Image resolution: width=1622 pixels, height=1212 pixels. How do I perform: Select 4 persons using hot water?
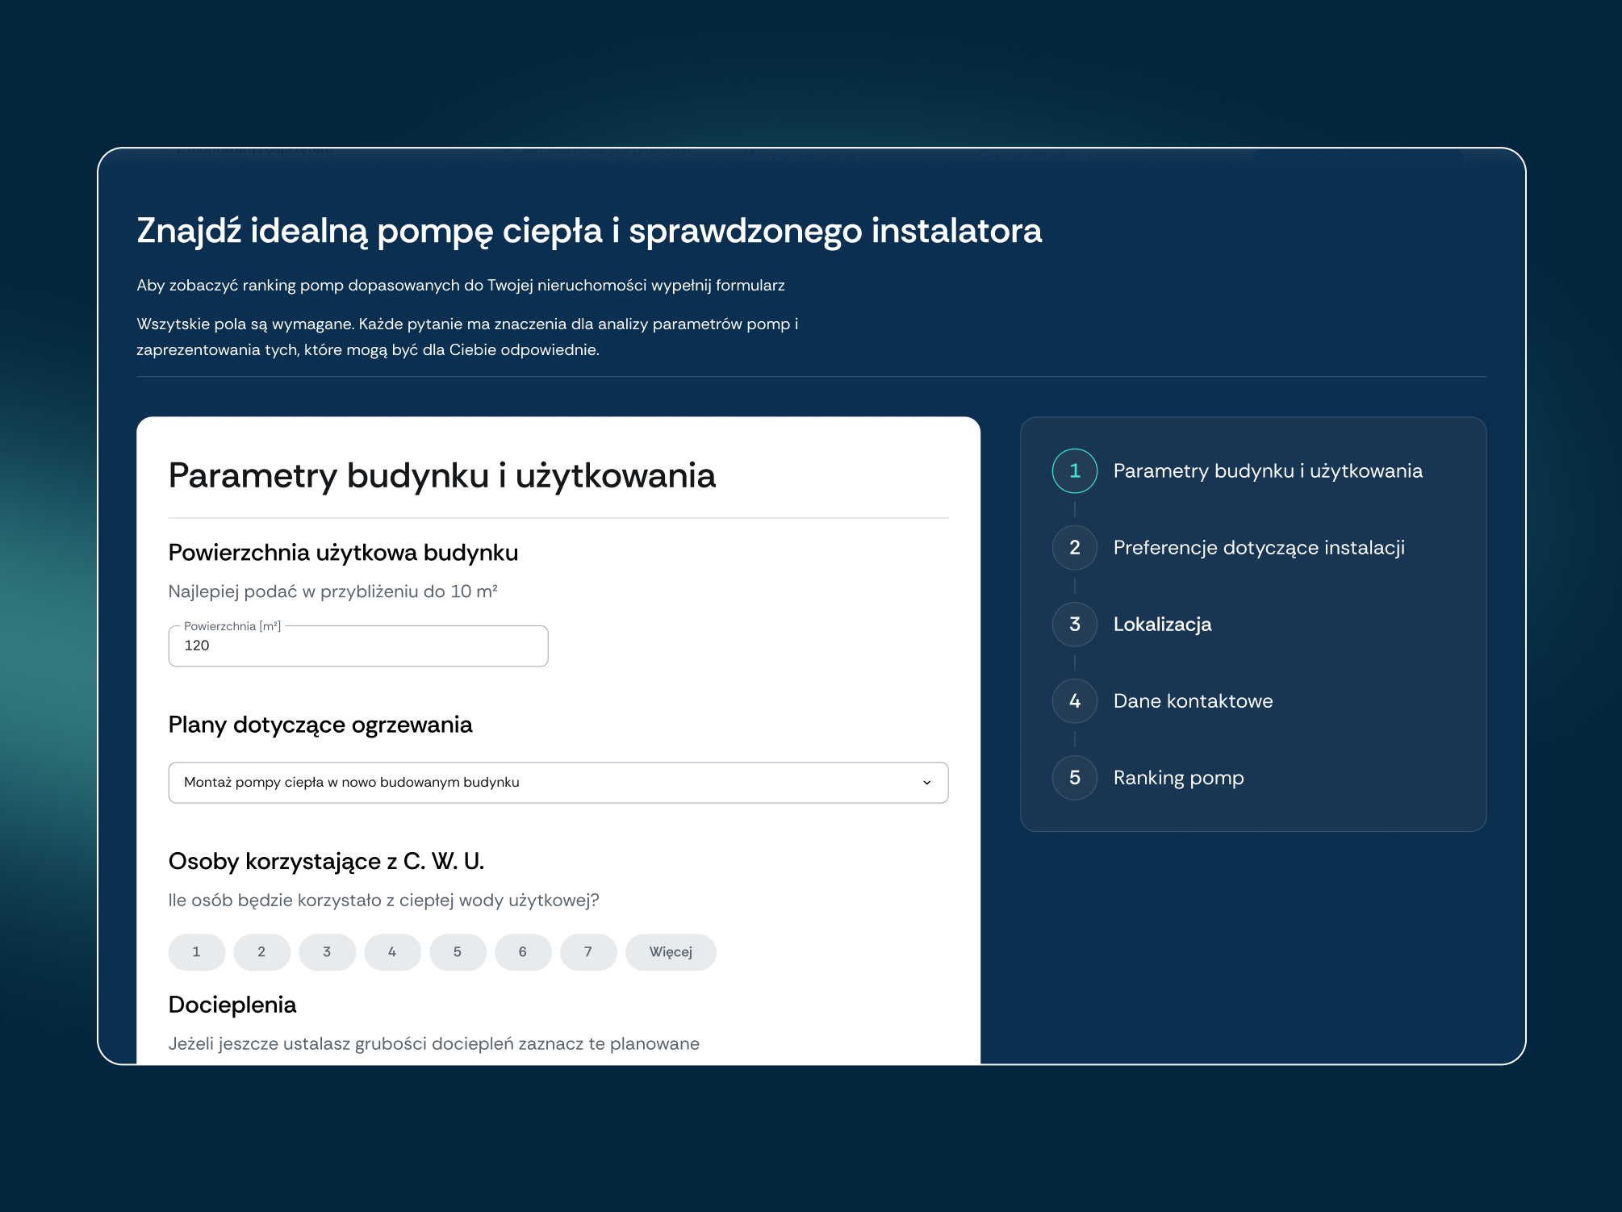392,952
